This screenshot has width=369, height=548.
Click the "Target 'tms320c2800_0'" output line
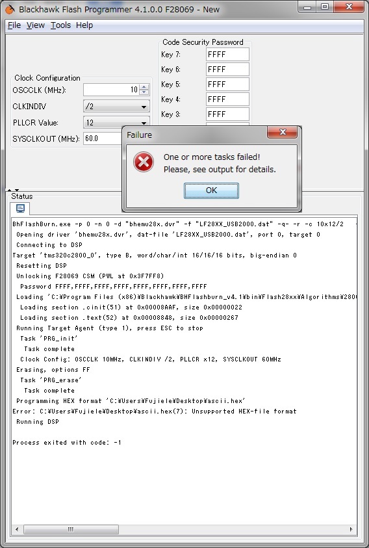tap(155, 255)
